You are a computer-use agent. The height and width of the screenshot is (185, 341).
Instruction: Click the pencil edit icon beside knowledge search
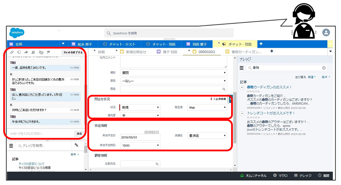[x=76, y=145]
